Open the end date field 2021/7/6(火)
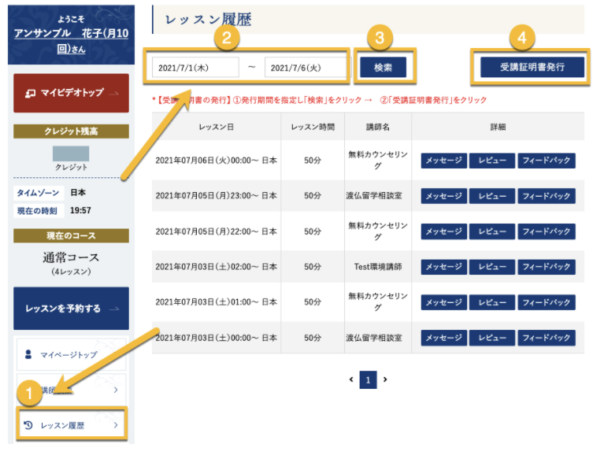This screenshot has width=593, height=455. (306, 68)
